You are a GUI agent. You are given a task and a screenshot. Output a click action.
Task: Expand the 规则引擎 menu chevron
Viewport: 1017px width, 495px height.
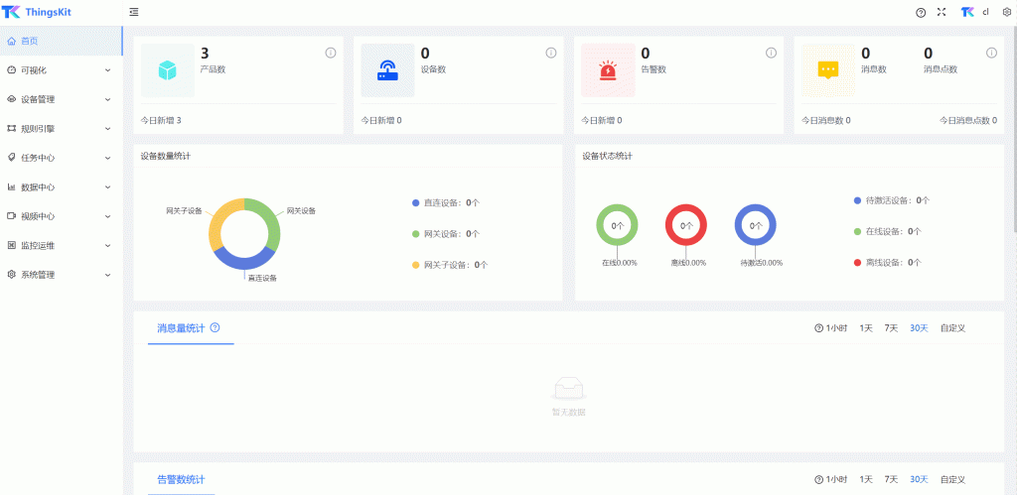[x=108, y=128]
